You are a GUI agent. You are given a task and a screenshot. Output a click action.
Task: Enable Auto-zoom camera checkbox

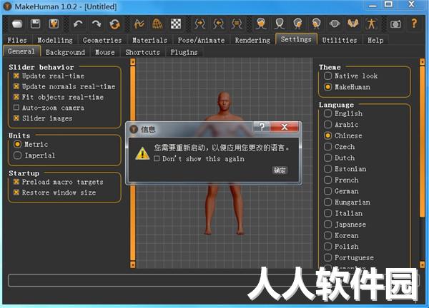tap(16, 108)
